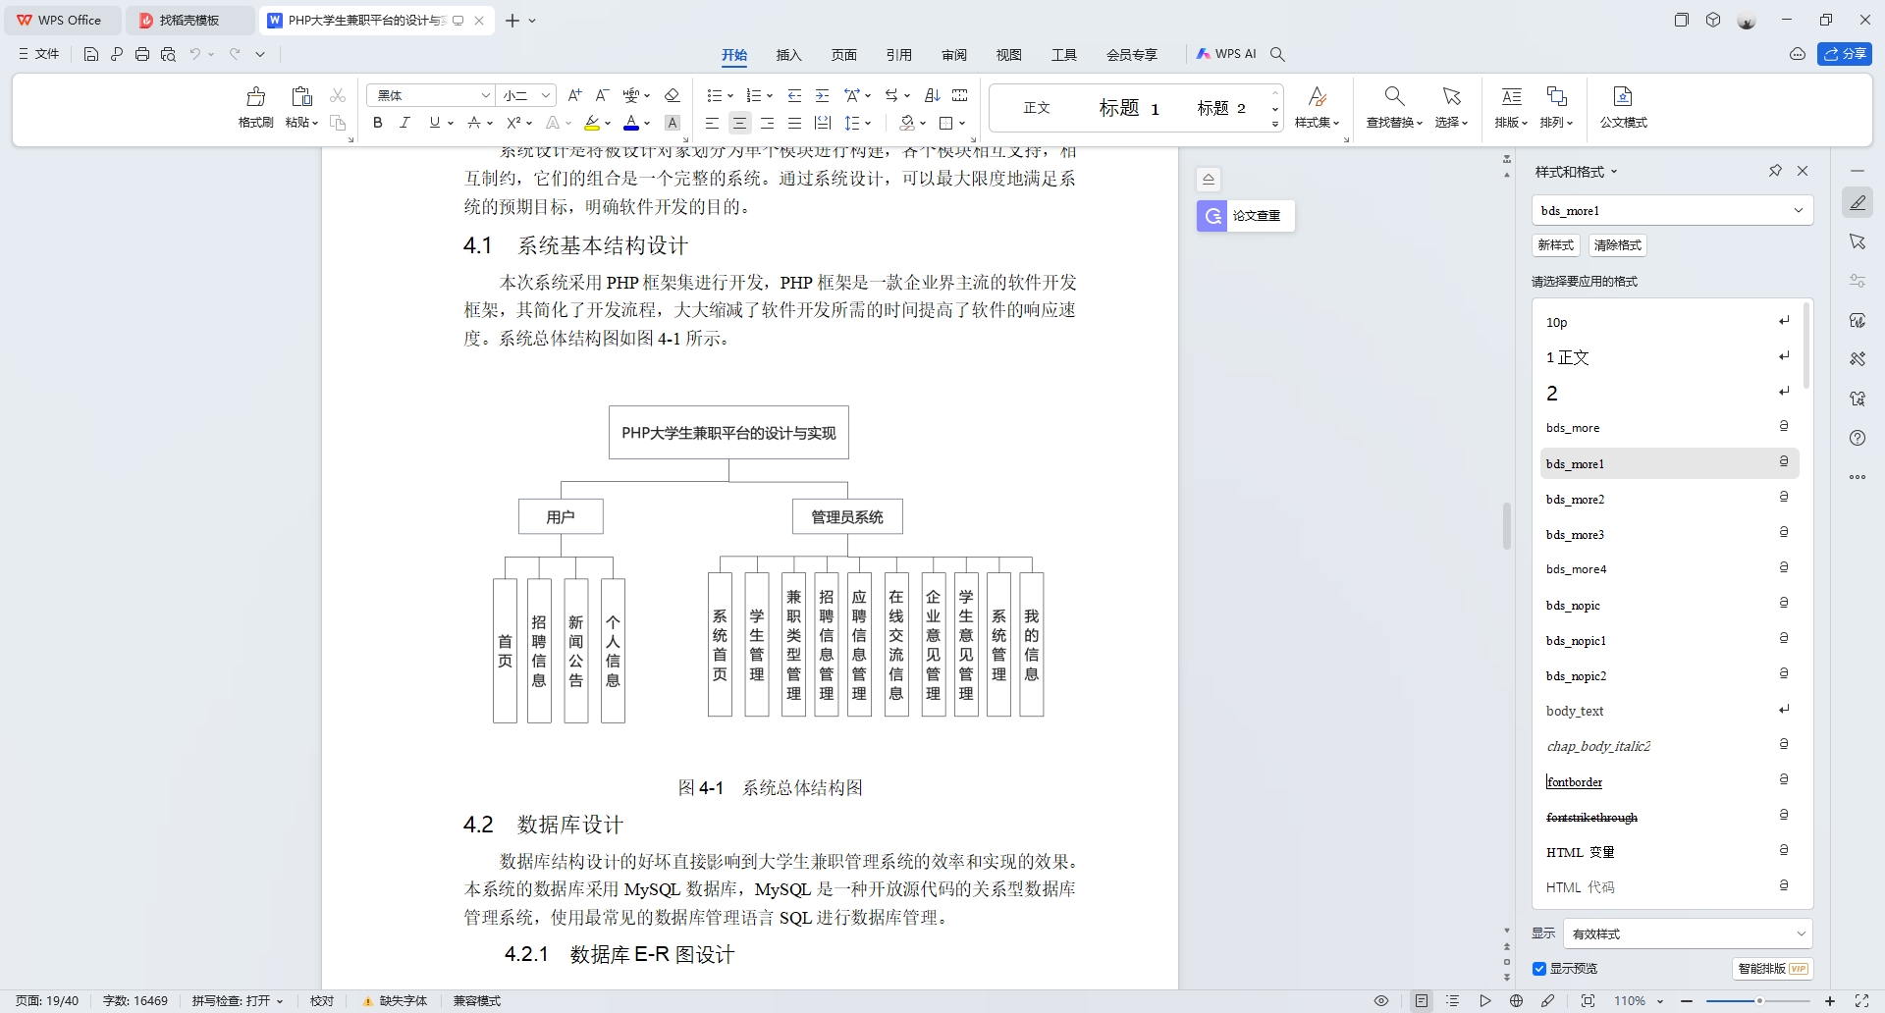Viewport: 1885px width, 1013px height.
Task: Adjust the zoom slider in status bar
Action: [x=1758, y=1001]
